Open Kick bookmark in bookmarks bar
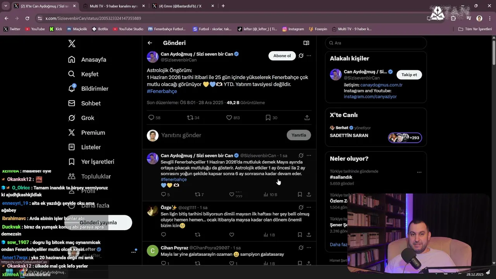496x279 pixels. [x=56, y=29]
